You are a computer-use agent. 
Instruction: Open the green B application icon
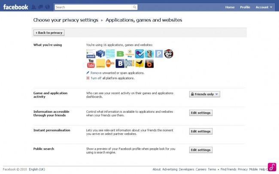[120, 54]
